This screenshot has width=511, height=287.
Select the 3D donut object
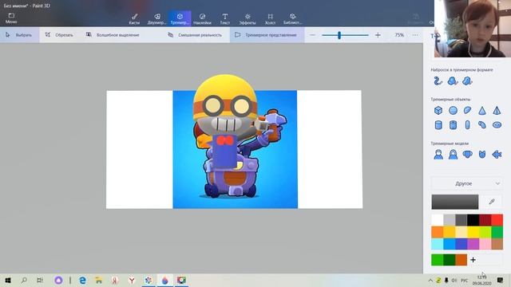497,125
